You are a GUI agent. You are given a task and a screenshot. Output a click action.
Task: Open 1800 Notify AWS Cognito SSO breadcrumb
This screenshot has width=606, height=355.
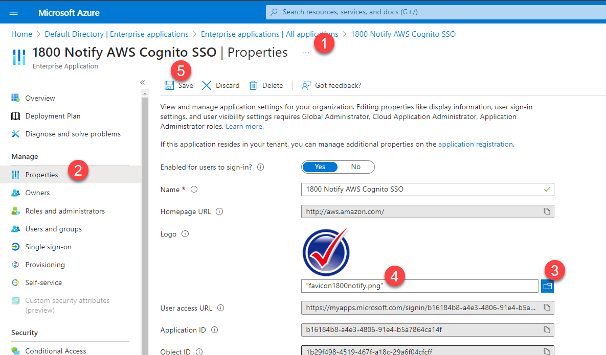tap(403, 34)
